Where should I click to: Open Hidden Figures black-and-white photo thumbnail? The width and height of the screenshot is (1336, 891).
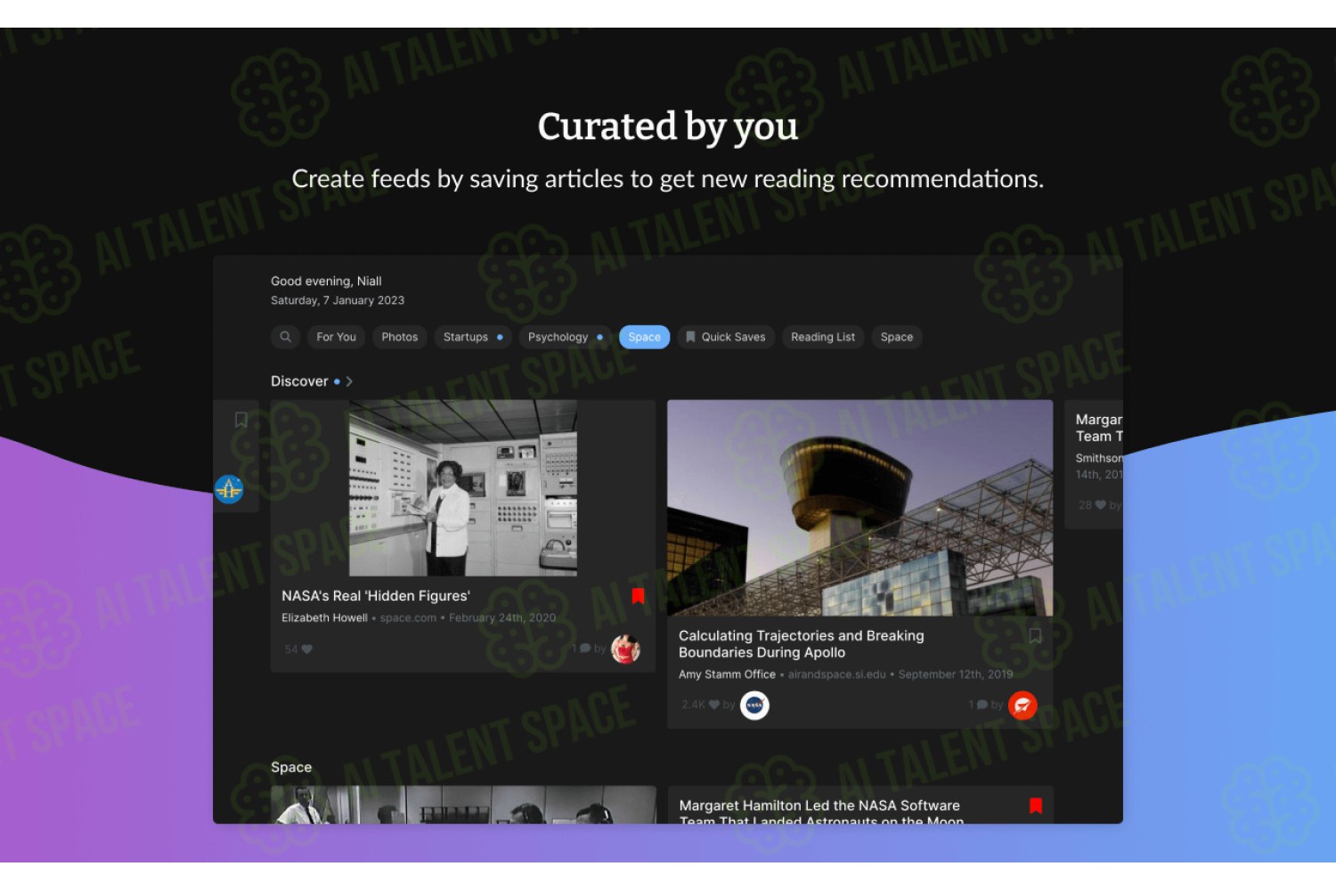(x=463, y=488)
